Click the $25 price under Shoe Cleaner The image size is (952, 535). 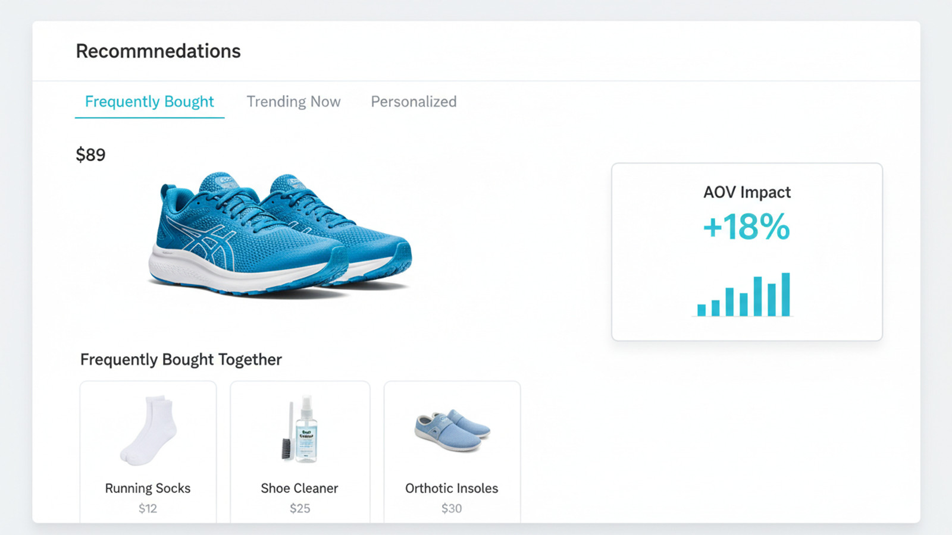click(300, 508)
